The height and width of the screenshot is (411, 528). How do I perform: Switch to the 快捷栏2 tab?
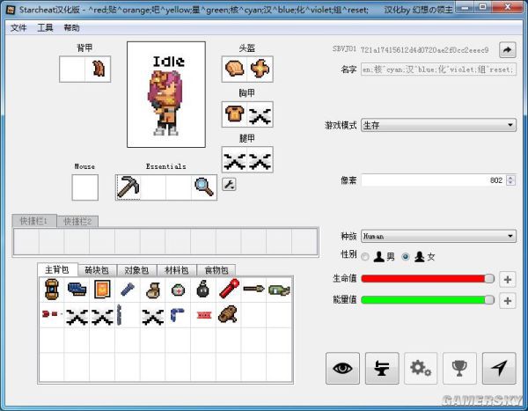click(77, 221)
